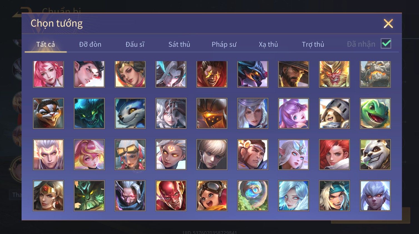Viewport: 419px width, 234px height.
Task: Switch to the Đỡ đòn tab
Action: tap(90, 44)
